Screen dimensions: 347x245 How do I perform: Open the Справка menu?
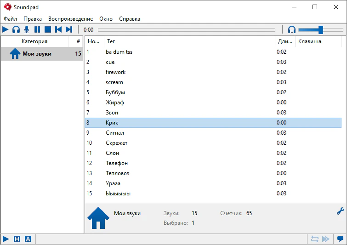pos(130,19)
